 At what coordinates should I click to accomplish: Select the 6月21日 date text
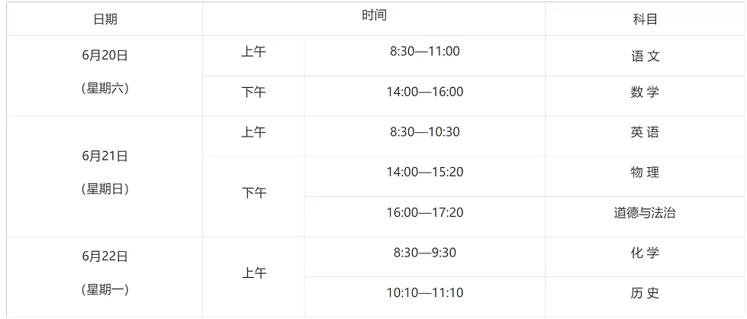tap(105, 156)
